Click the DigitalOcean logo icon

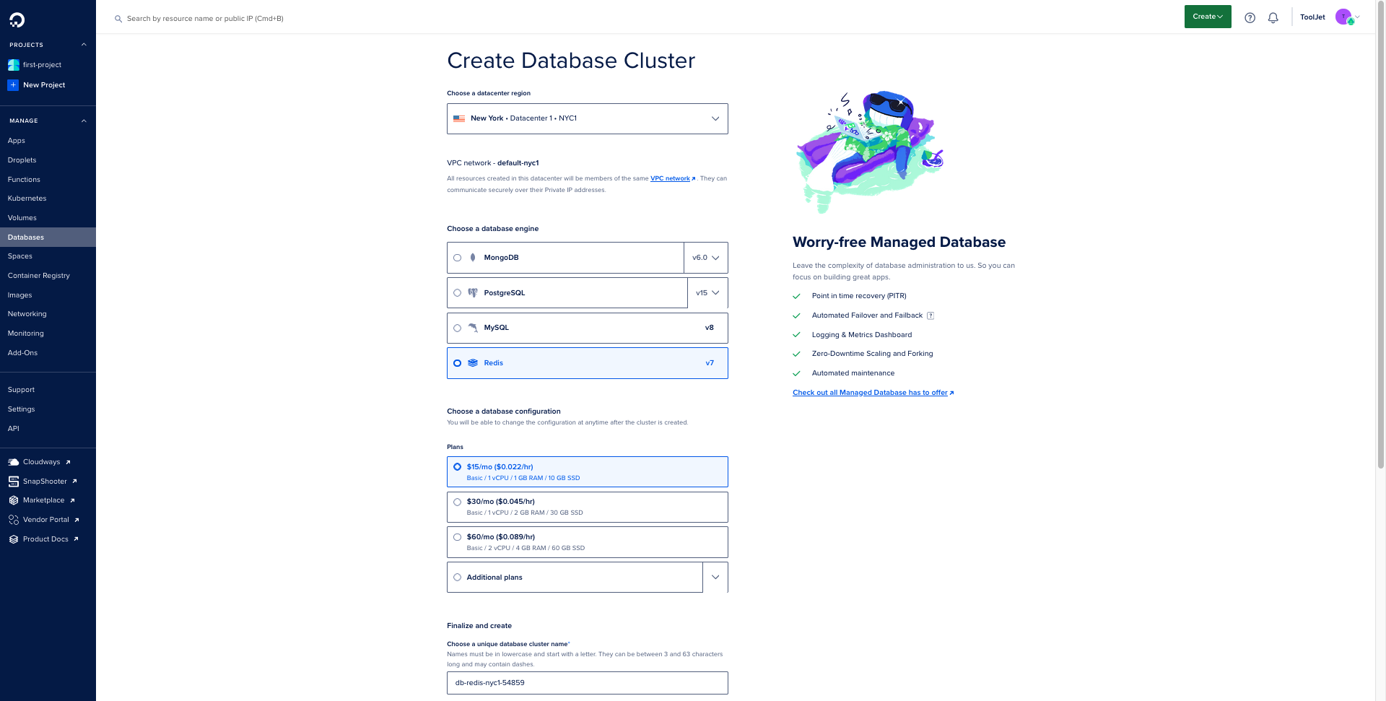(17, 19)
